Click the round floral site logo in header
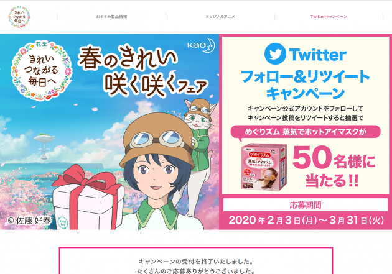392x274 pixels. point(19,17)
